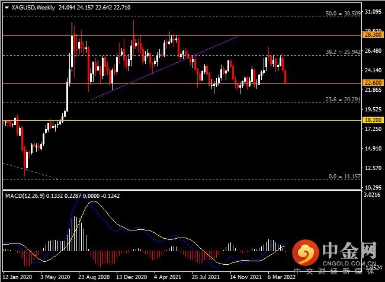This screenshot has height=282, width=385.
Task: Click the MACD(12,26,9) indicator label
Action: pyautogui.click(x=25, y=196)
